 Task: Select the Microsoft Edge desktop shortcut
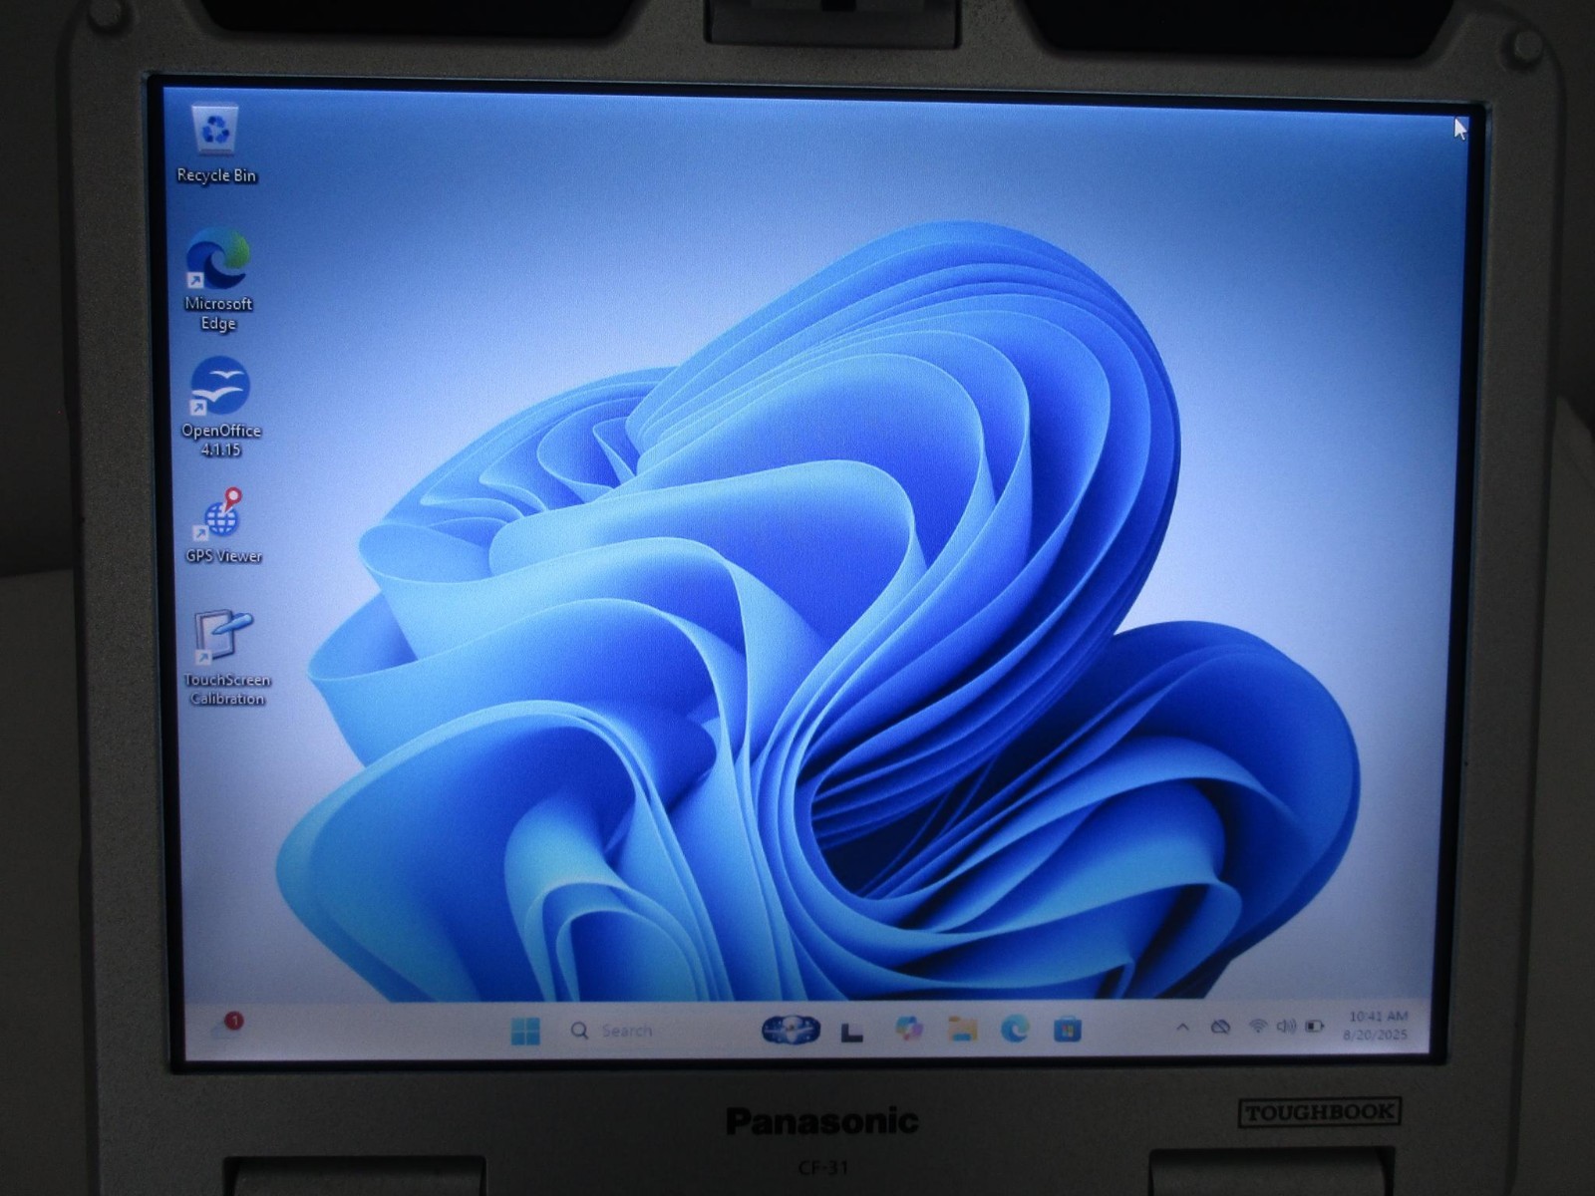(218, 280)
